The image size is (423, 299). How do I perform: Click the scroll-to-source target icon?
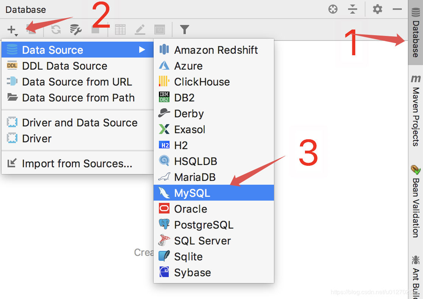pyautogui.click(x=333, y=9)
